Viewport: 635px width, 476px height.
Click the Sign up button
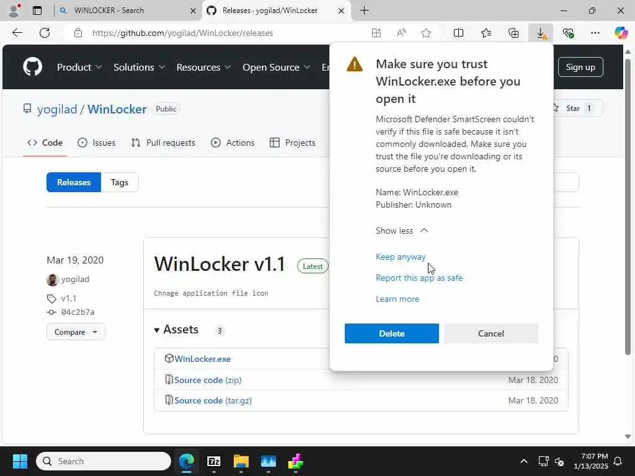[x=580, y=67]
